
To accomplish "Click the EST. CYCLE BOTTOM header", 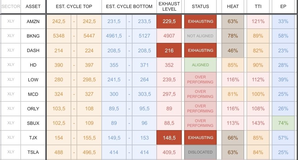I will coord(129,7).
